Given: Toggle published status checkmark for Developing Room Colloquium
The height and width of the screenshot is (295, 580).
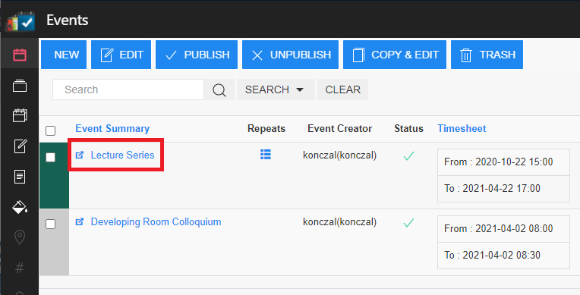Looking at the screenshot, I should coord(408,222).
